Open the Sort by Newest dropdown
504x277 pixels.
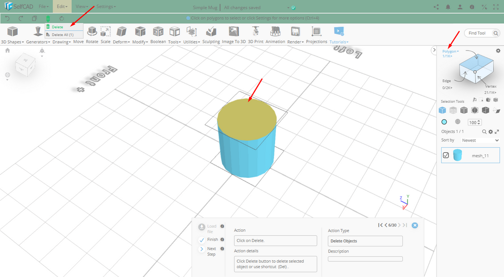tap(480, 140)
